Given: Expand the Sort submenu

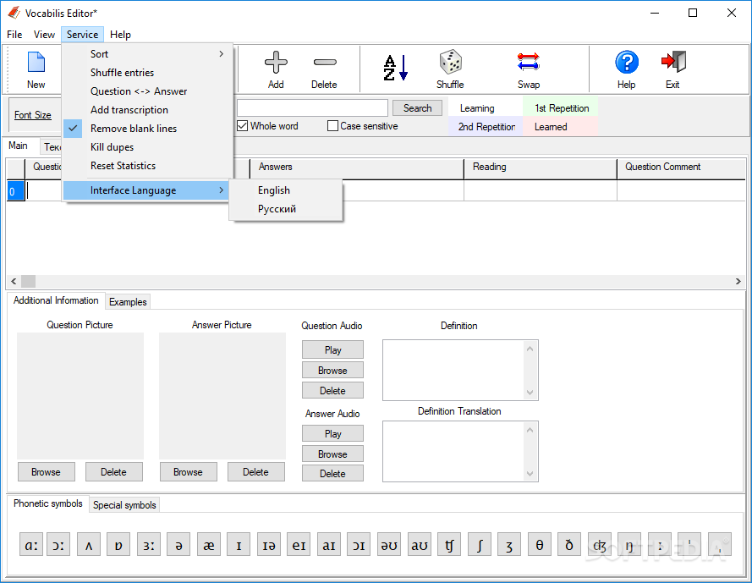Looking at the screenshot, I should [x=148, y=54].
